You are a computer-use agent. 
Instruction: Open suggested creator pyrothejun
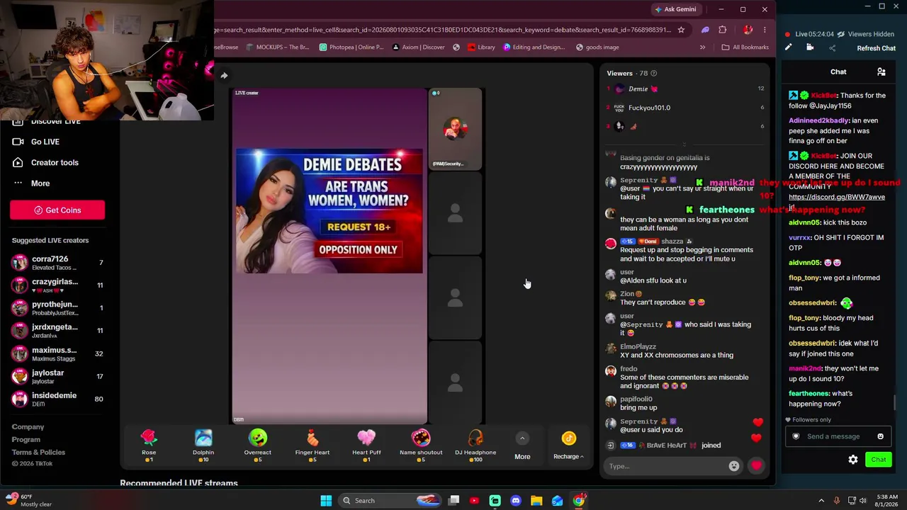pos(57,308)
